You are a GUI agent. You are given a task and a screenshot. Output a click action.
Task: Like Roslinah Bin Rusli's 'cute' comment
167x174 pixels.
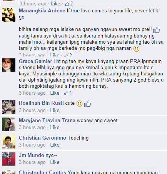click(55, 111)
